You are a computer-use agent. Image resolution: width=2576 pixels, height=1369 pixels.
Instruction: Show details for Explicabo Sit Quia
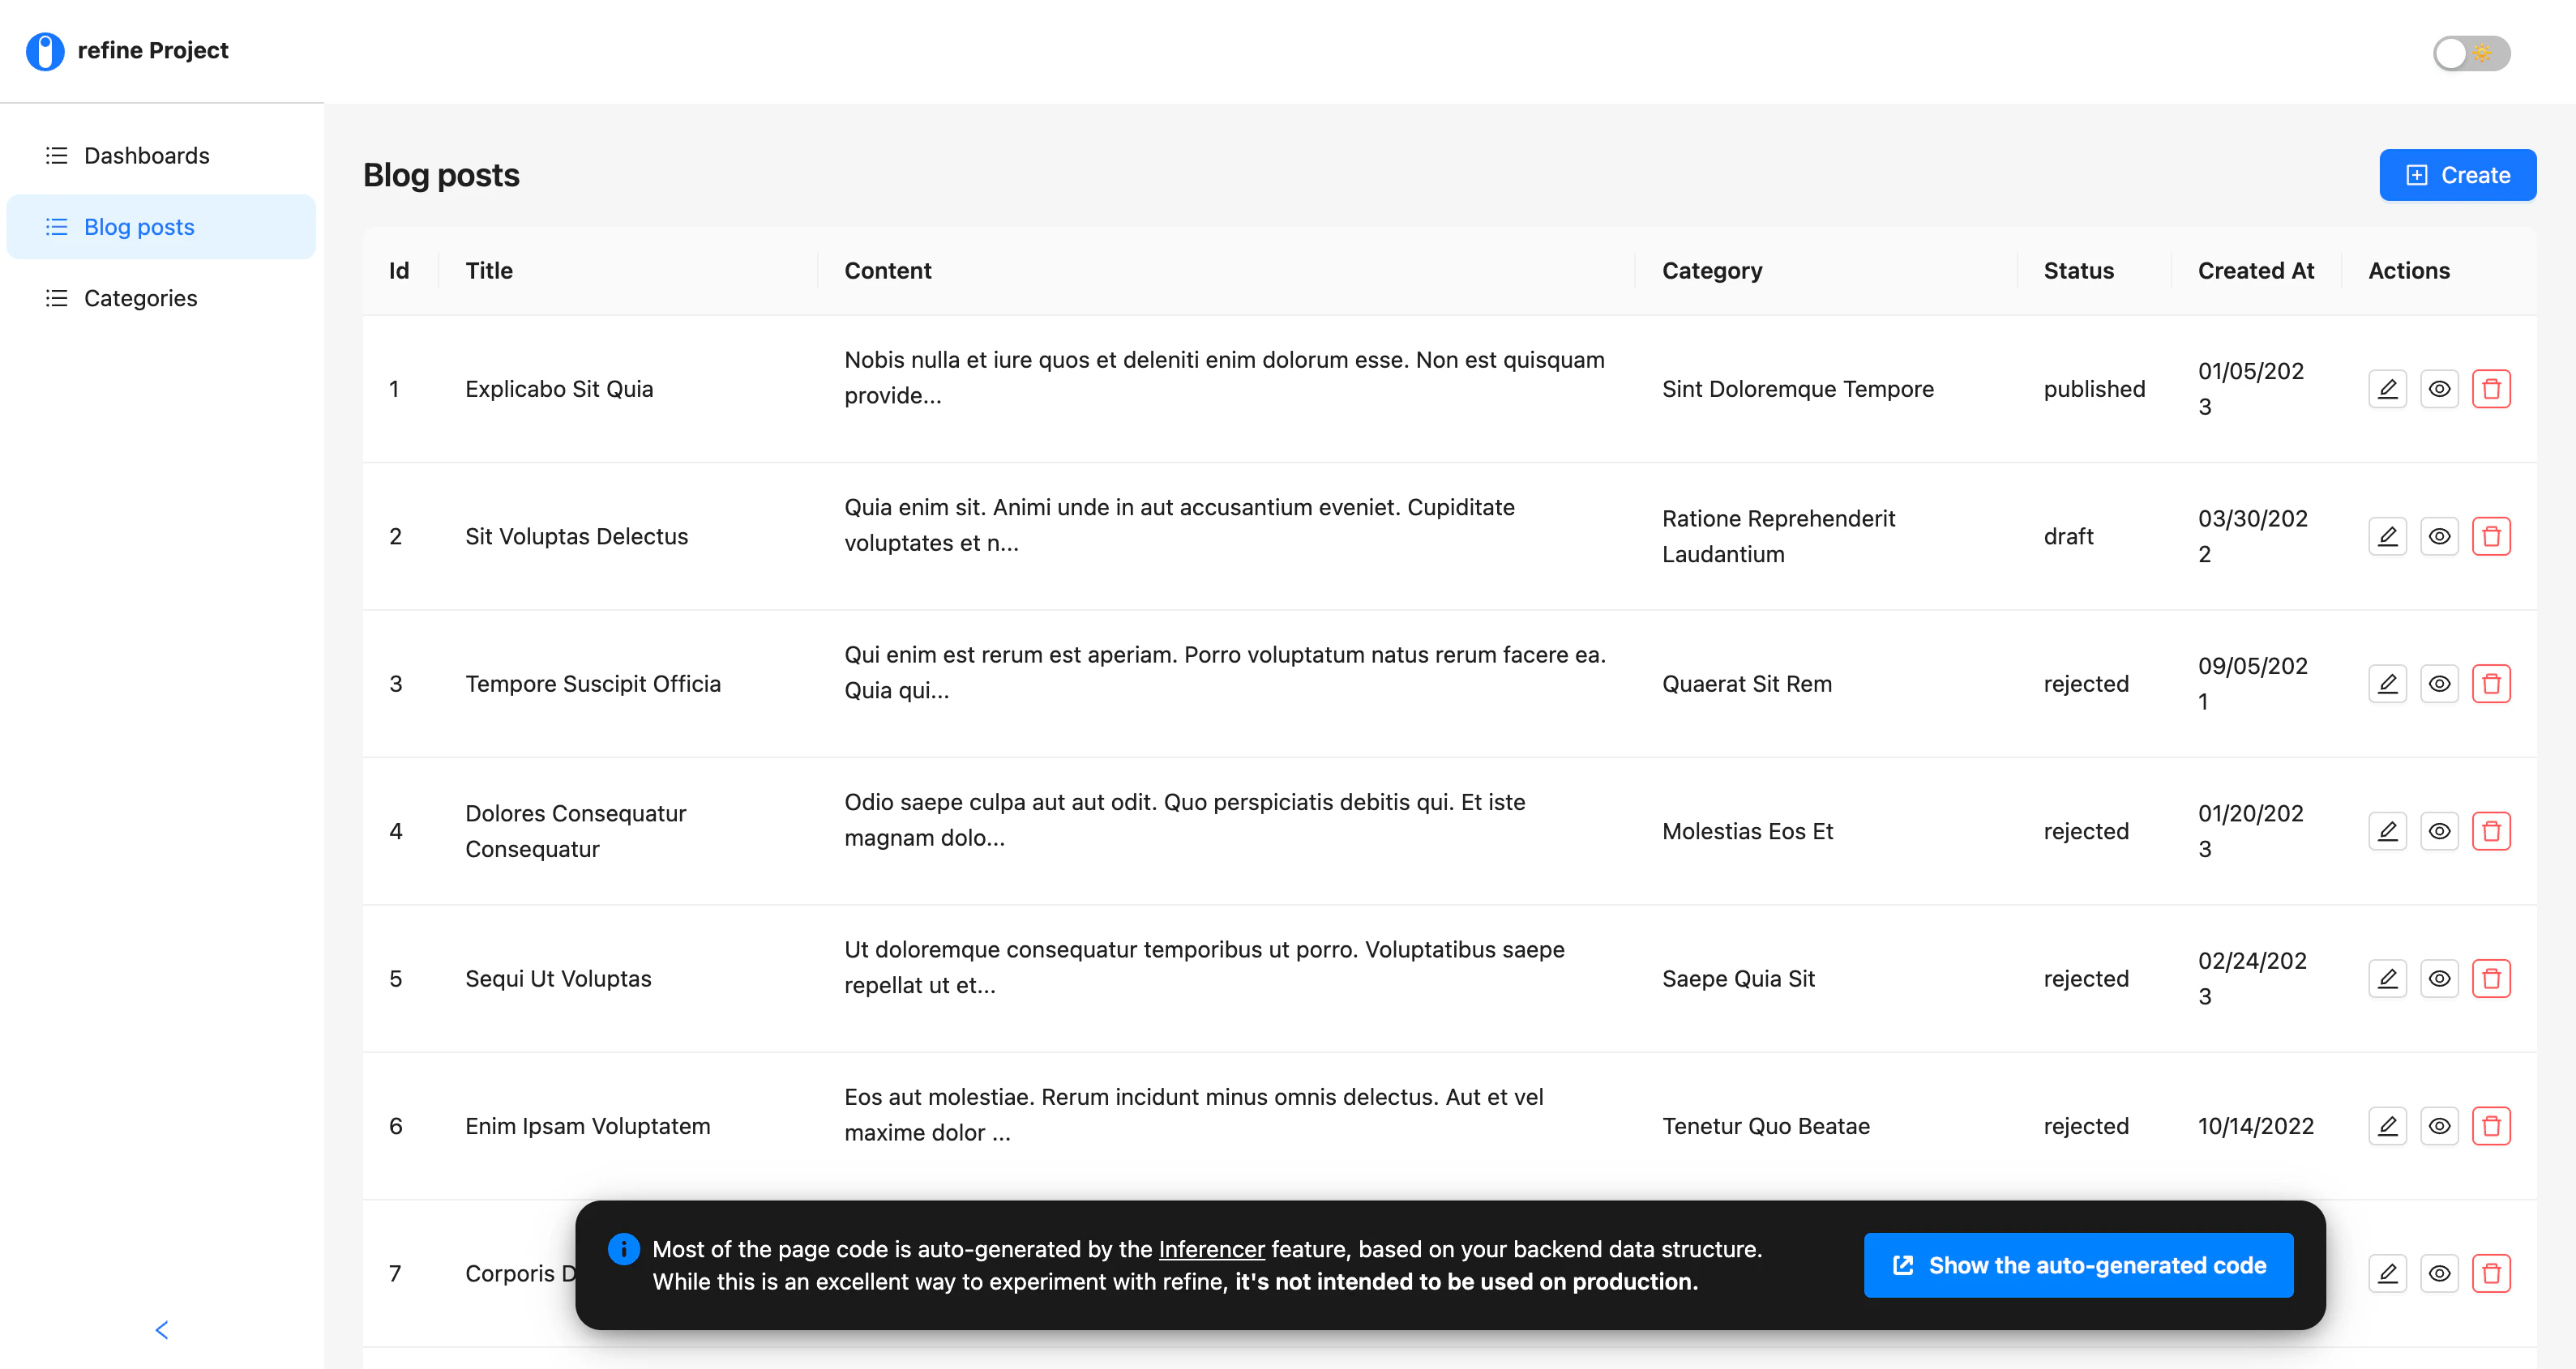2439,389
